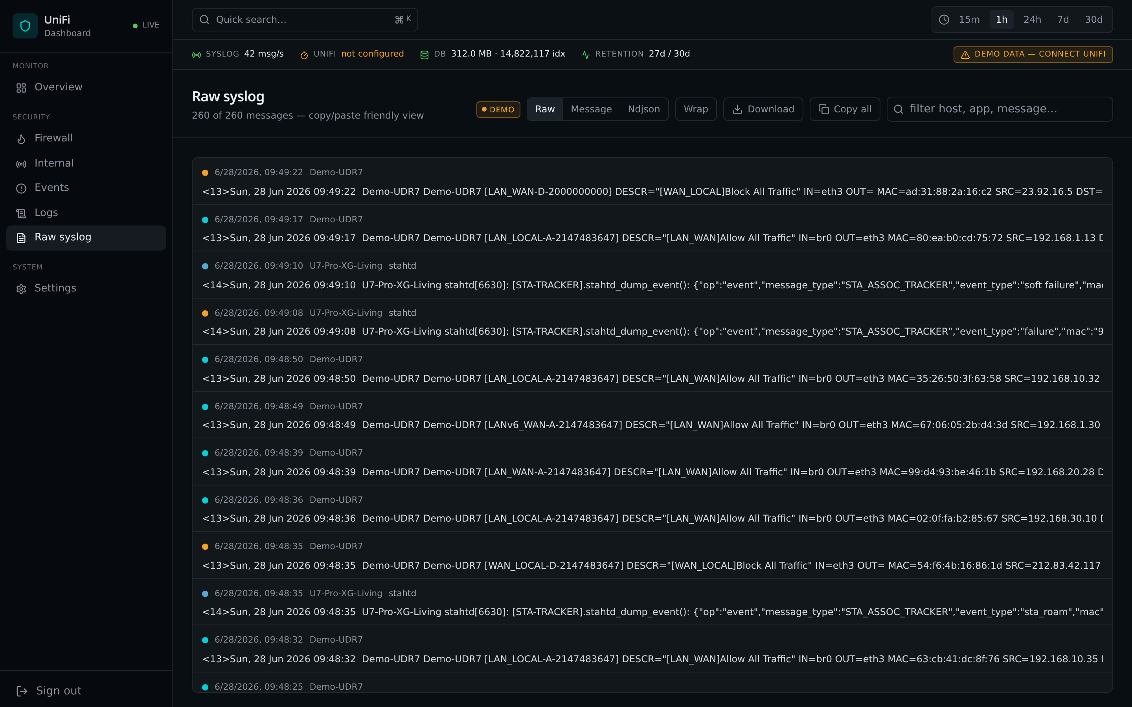The height and width of the screenshot is (707, 1132).
Task: Set time range to 30d
Action: click(1093, 20)
